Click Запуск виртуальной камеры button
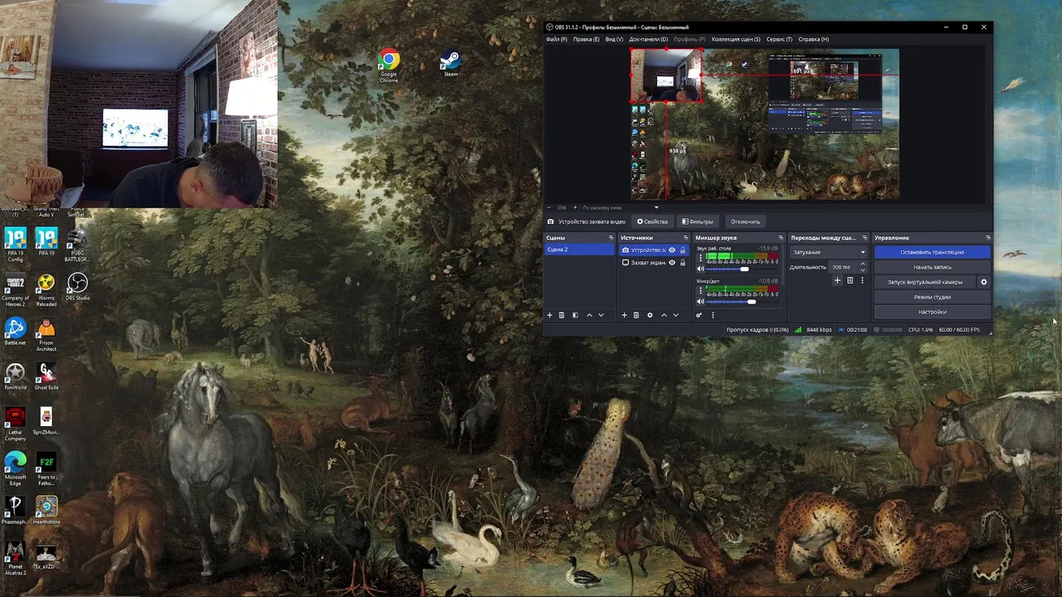The width and height of the screenshot is (1062, 597). point(925,282)
